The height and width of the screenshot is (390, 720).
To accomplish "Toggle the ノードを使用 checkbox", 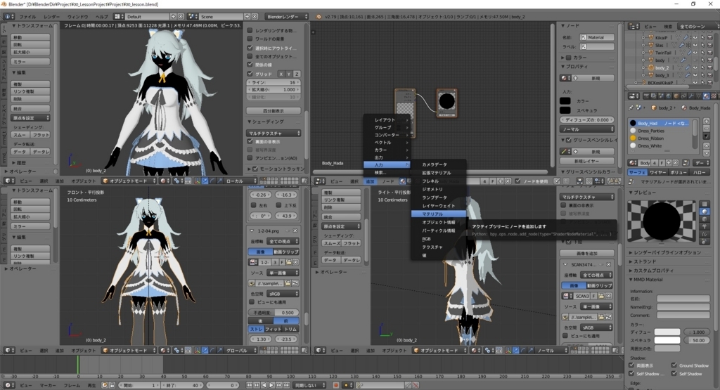I will pos(517,181).
